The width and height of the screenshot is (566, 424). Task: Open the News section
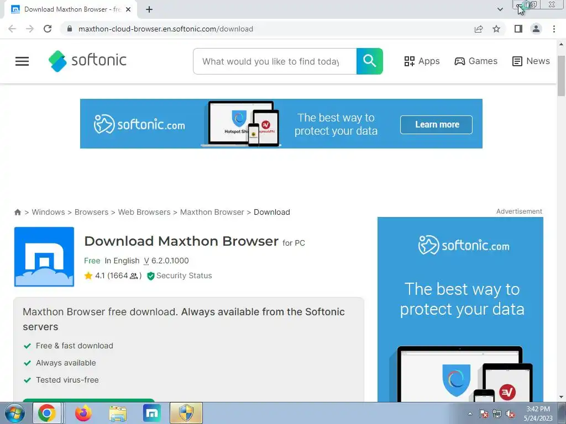coord(531,61)
